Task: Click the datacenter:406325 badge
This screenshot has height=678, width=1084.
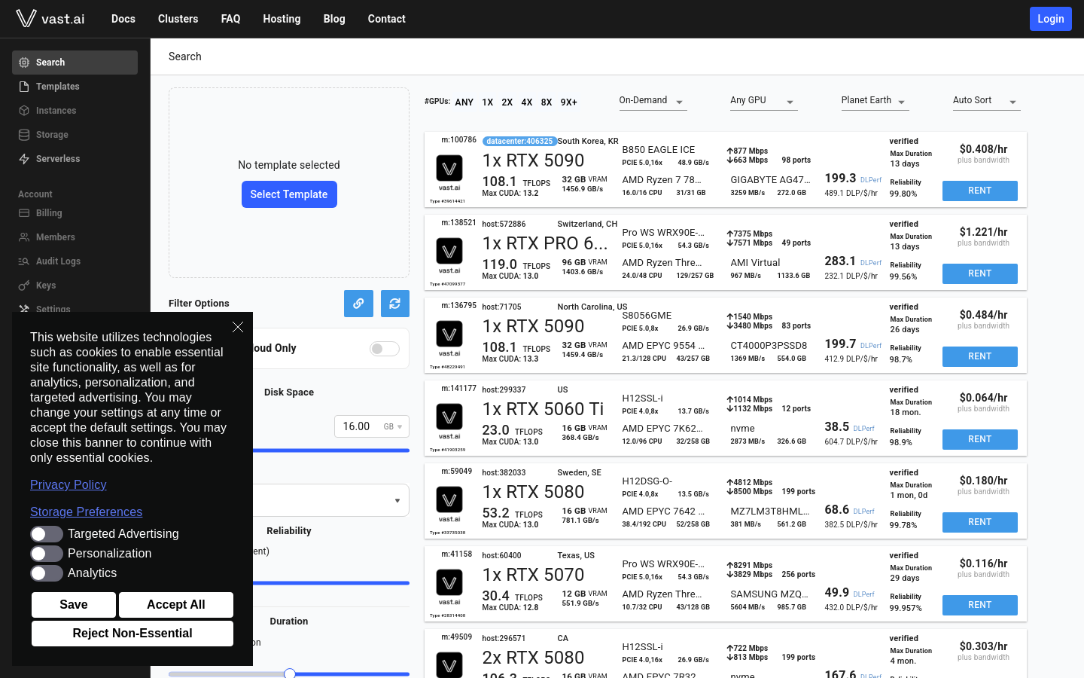Action: (519, 141)
